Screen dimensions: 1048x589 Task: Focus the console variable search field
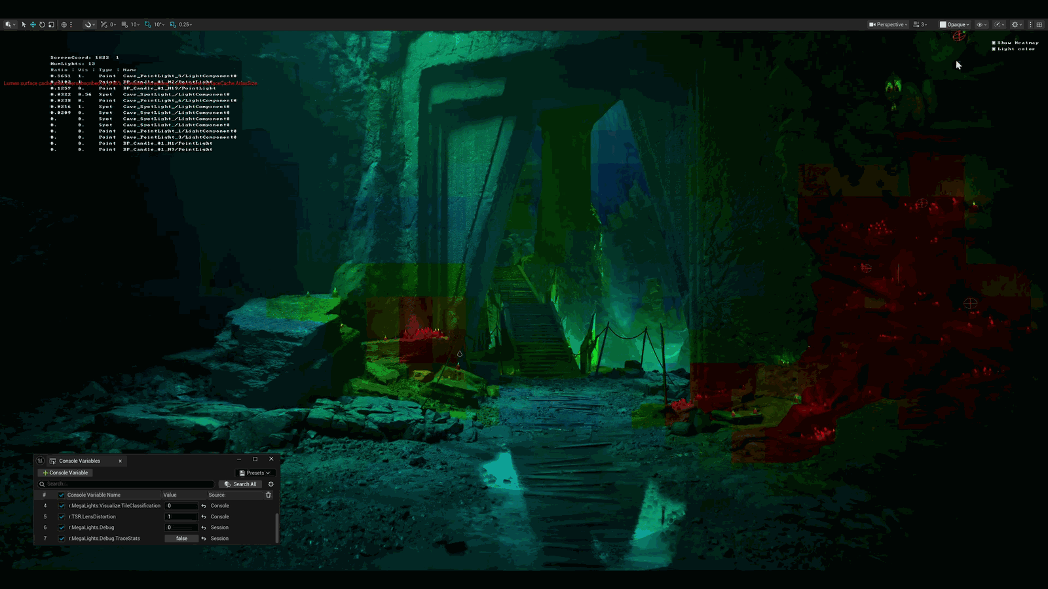coord(126,484)
